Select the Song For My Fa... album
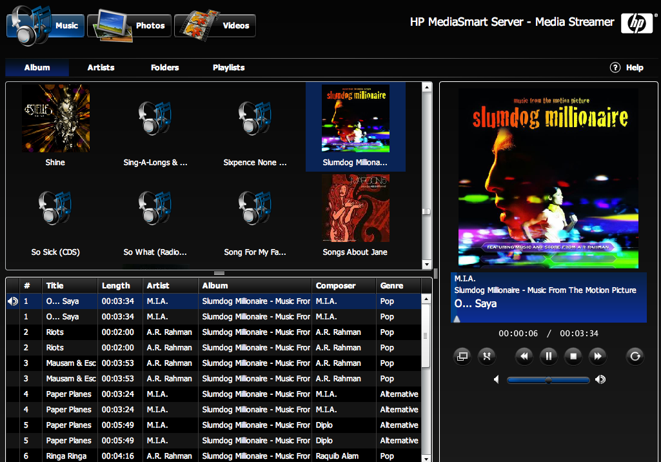 255,217
